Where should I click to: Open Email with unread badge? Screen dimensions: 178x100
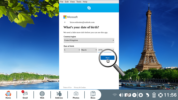point(25,95)
